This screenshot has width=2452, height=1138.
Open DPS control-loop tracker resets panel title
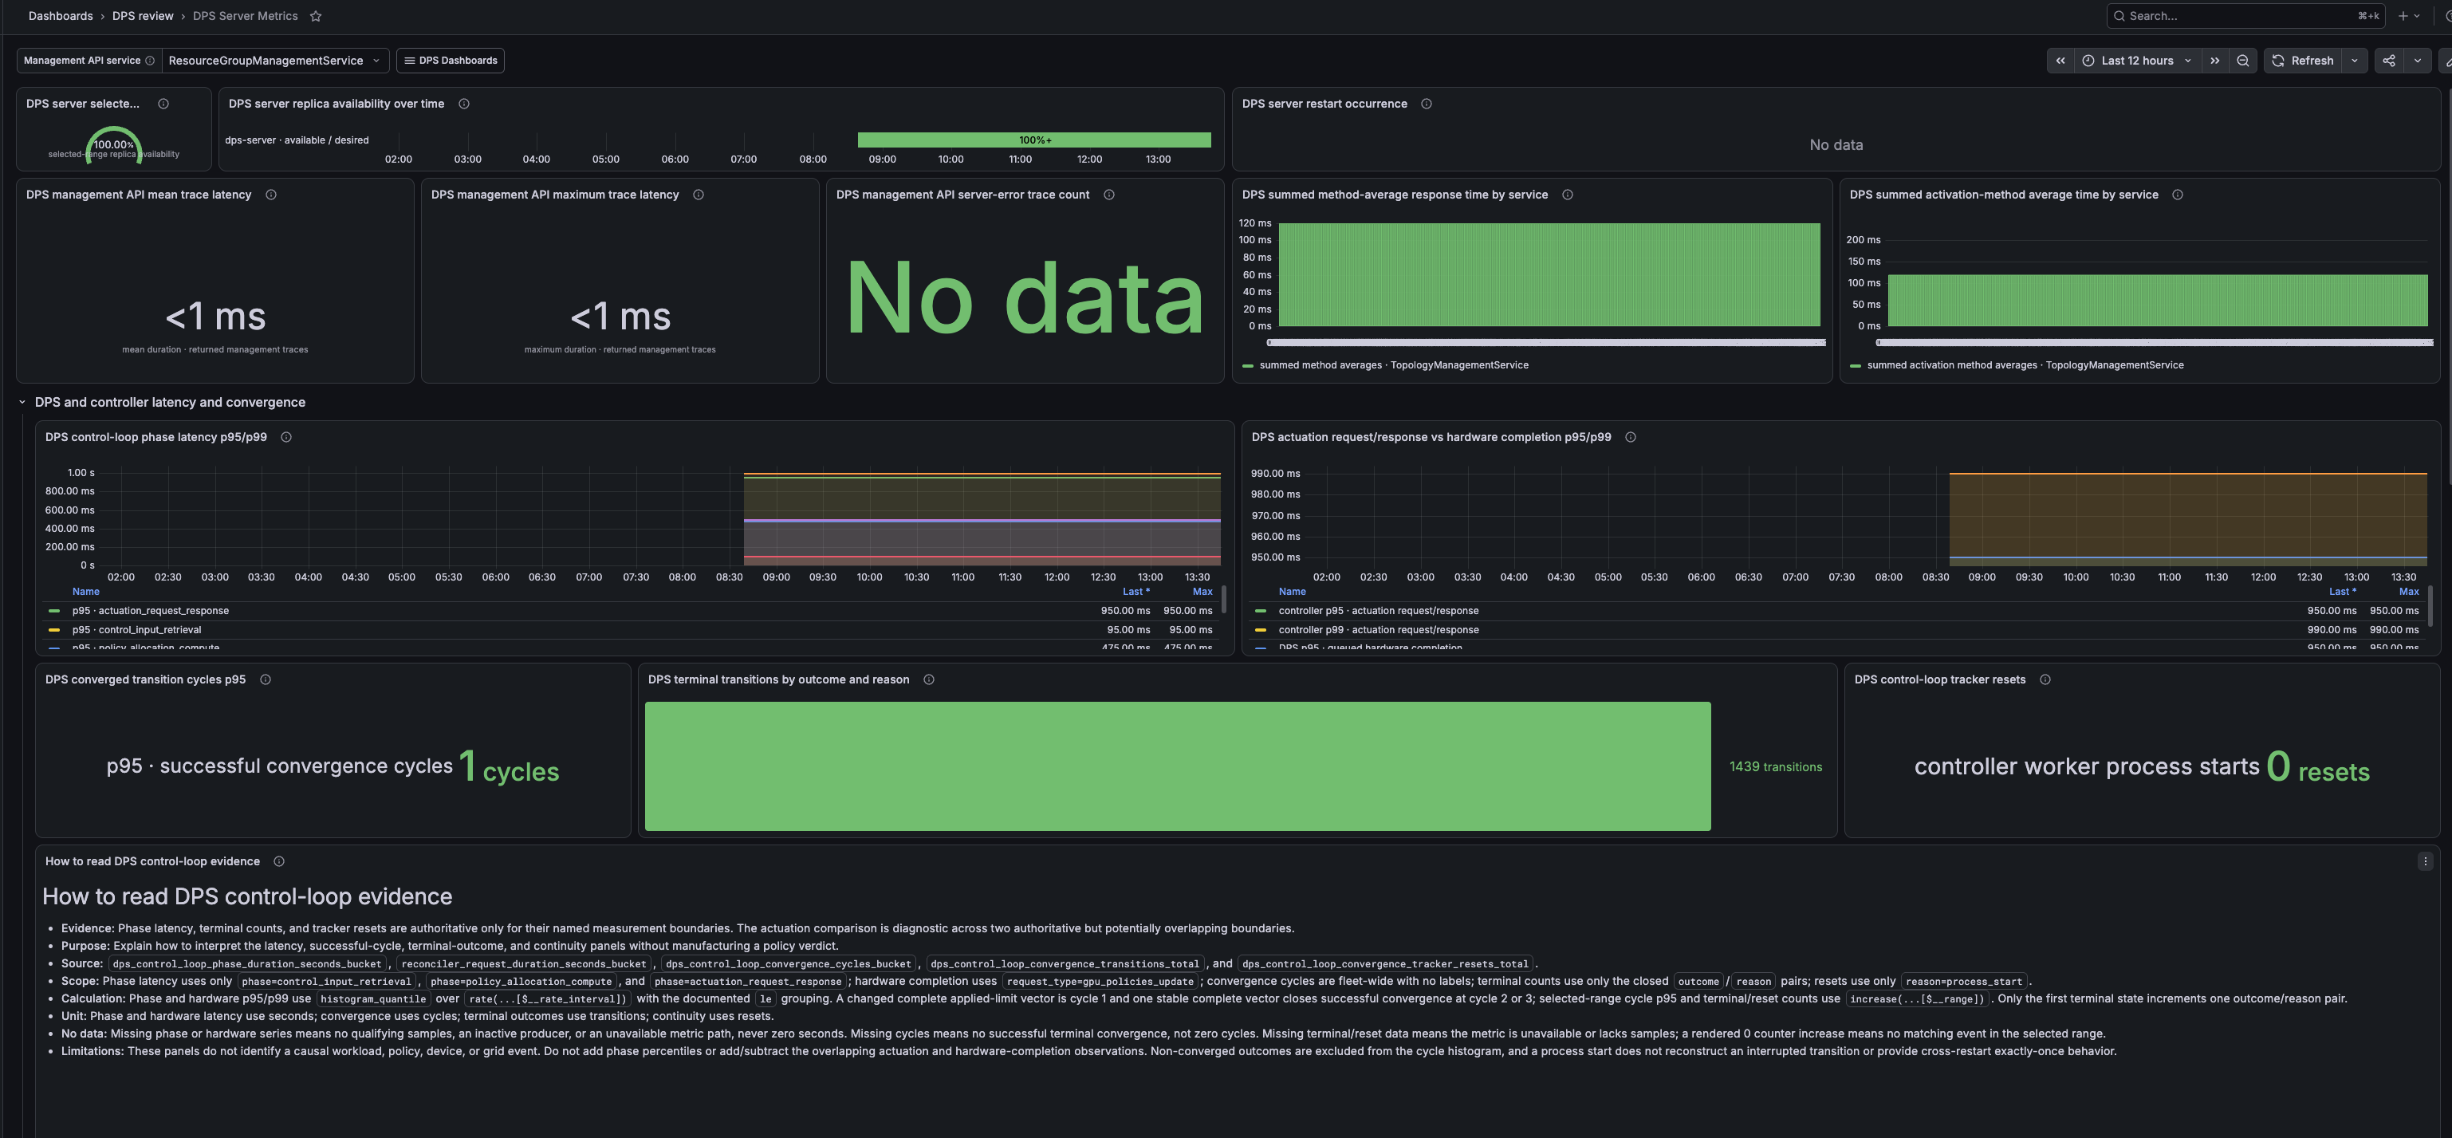click(1939, 680)
